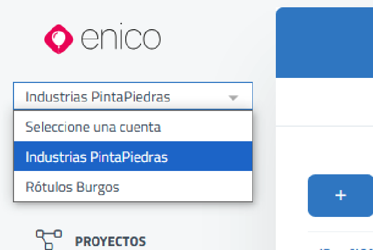Click the plus symbol to add
This screenshot has height=250, width=373.
tap(340, 195)
